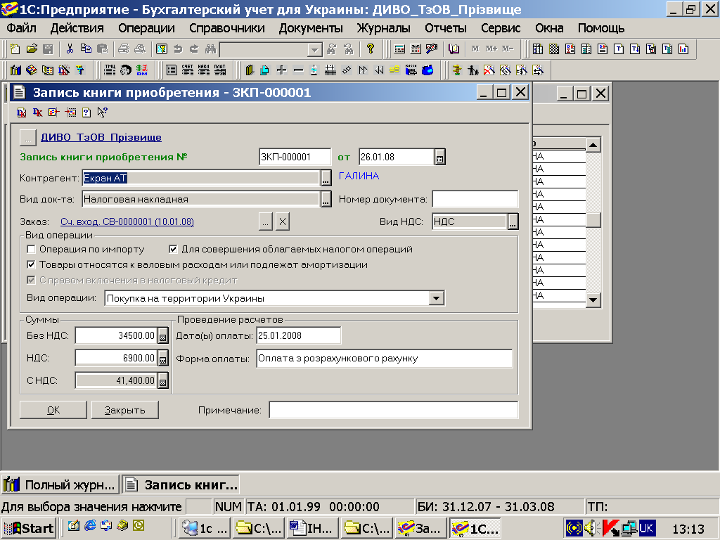Open the calculator toolbar icon
This screenshot has height=540, width=720.
[399, 49]
